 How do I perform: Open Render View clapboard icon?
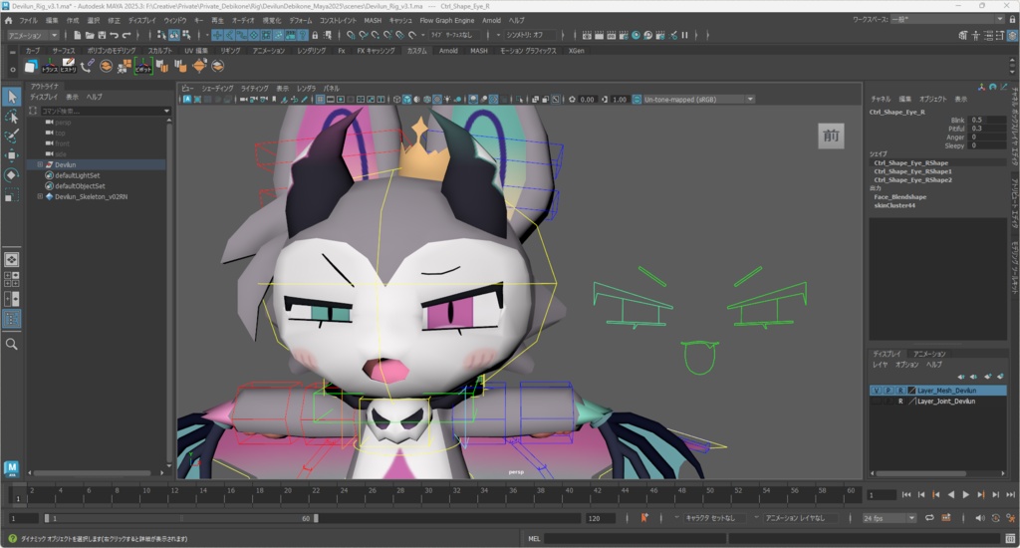coord(587,35)
